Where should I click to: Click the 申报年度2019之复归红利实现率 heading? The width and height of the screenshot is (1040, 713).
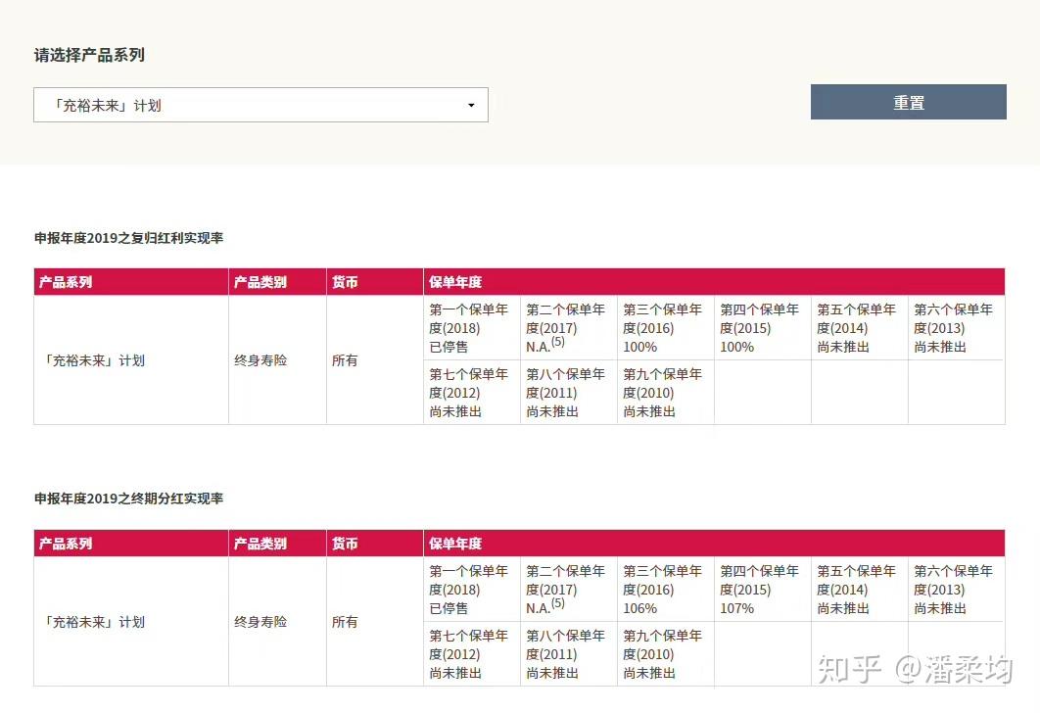coord(128,238)
